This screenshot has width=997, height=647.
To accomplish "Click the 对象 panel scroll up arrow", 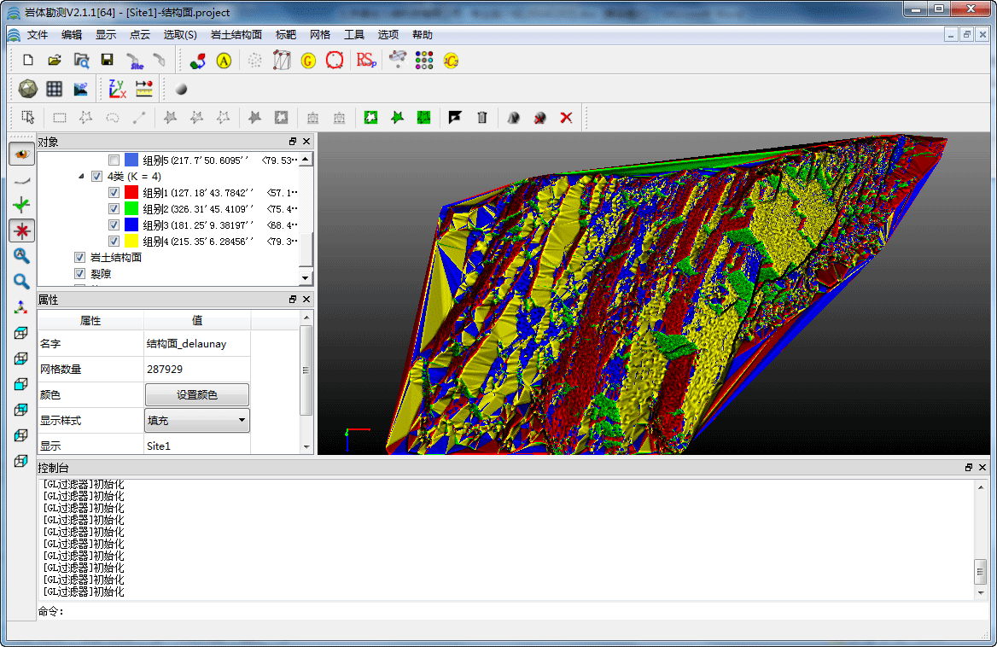I will pos(306,160).
